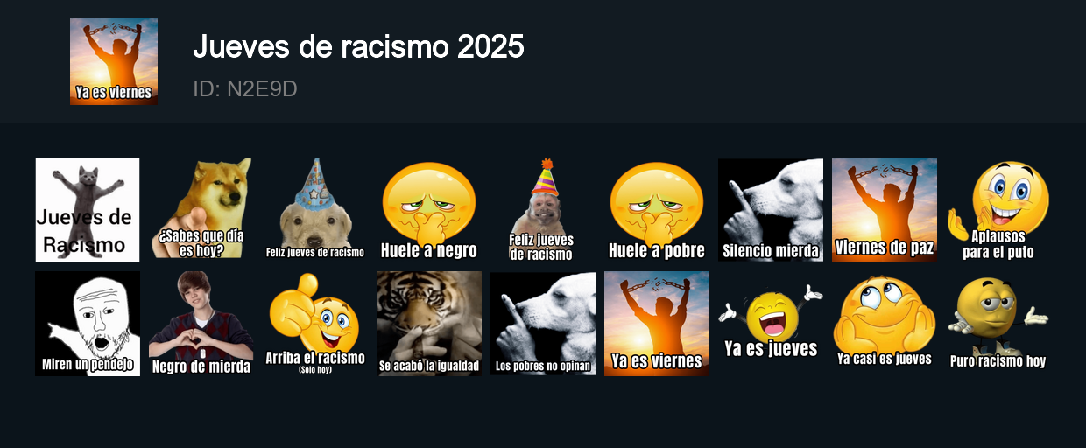Select the heart-hands gesture sticker
This screenshot has width=1086, height=448.
201,324
